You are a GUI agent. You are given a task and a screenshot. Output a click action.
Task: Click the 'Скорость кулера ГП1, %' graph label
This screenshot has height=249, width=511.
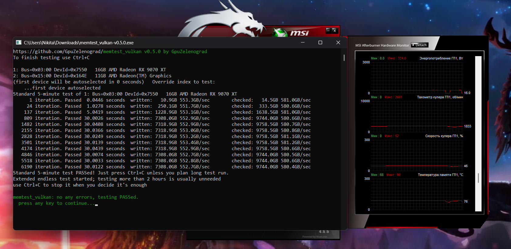point(444,136)
